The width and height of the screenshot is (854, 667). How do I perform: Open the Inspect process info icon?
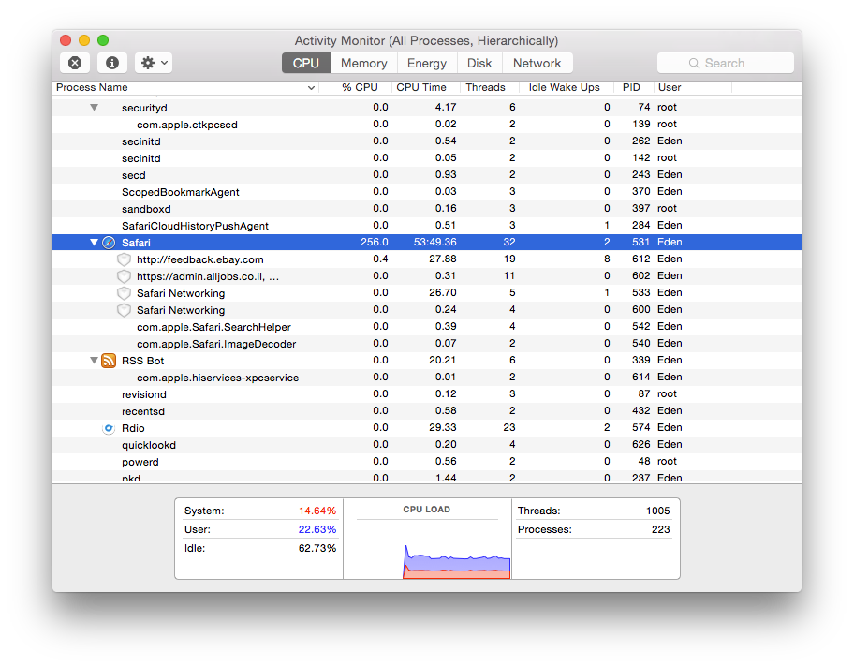tap(112, 63)
